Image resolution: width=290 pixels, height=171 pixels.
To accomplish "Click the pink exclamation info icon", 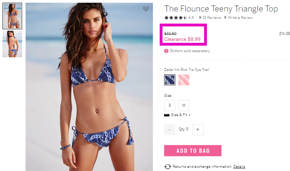I will point(166,51).
